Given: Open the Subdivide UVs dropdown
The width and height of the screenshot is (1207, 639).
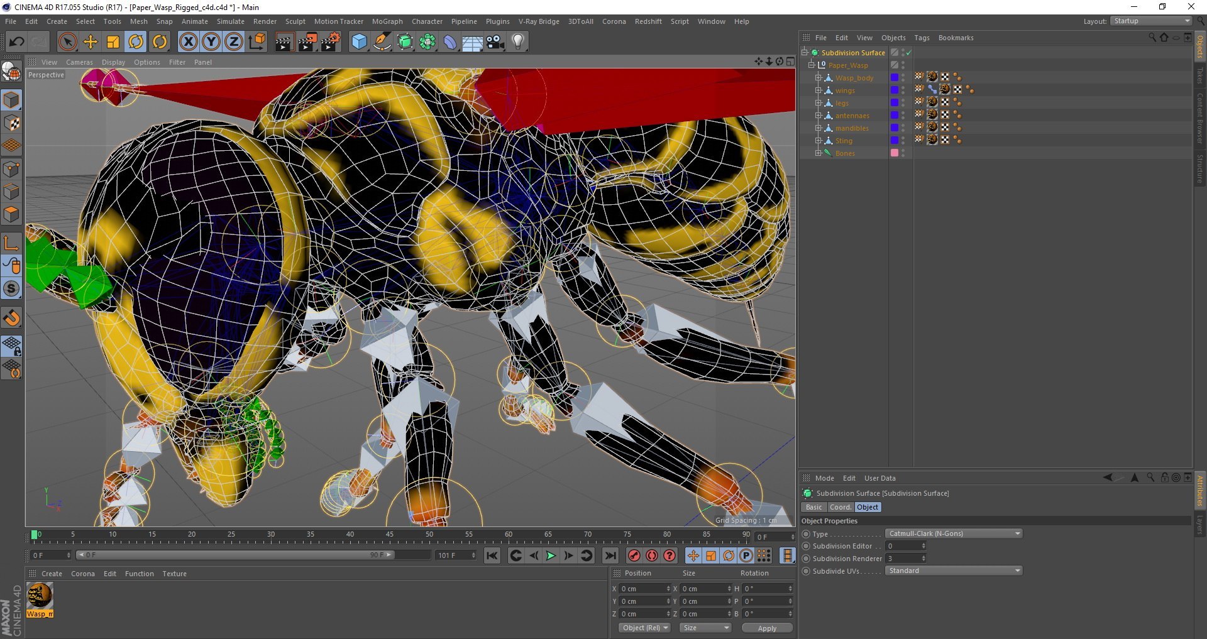Looking at the screenshot, I should pos(954,571).
